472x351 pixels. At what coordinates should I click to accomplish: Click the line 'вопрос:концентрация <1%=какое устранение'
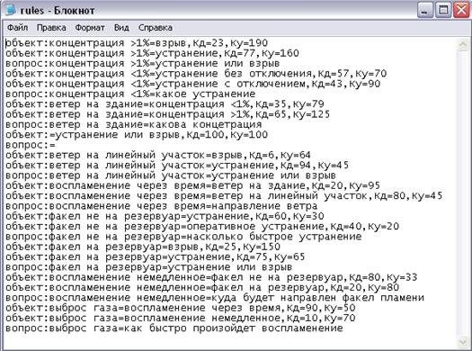pos(130,94)
